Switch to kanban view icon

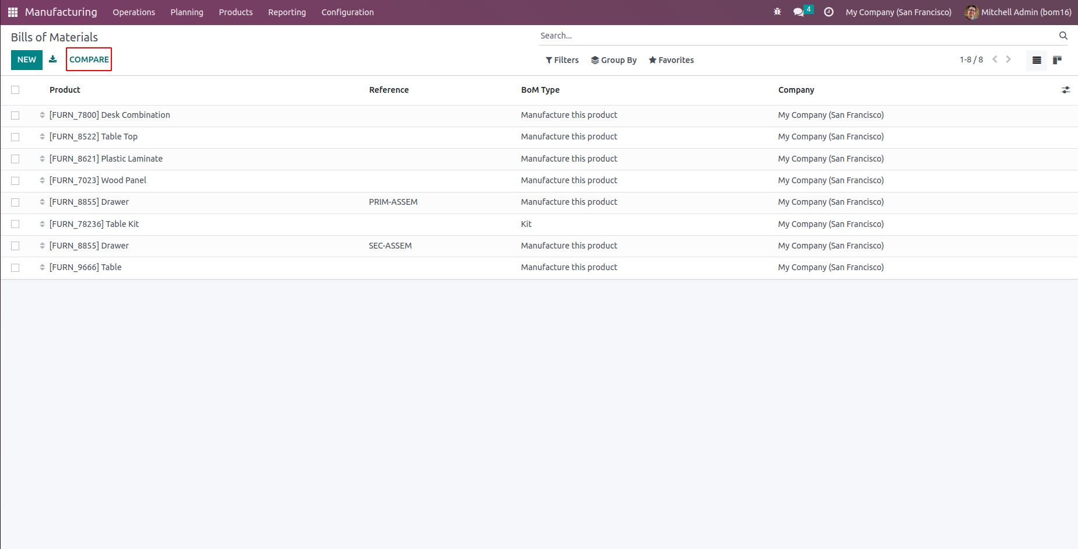click(x=1057, y=60)
